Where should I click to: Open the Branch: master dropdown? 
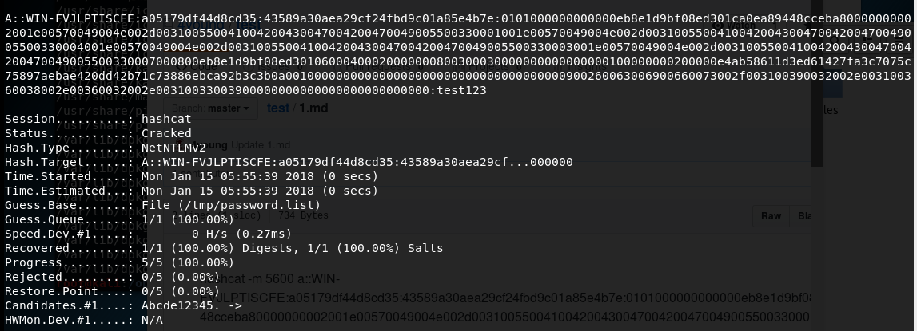click(x=210, y=108)
